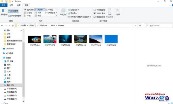
Task: Click Windows in the address breadcrumb
Action: [x=43, y=25]
